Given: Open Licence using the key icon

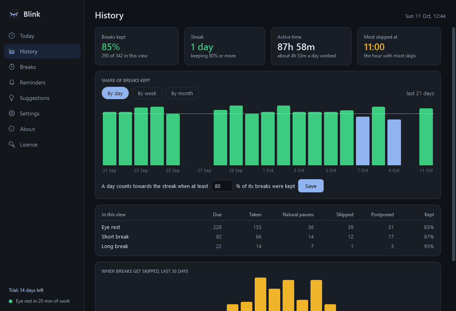Looking at the screenshot, I should (12, 145).
